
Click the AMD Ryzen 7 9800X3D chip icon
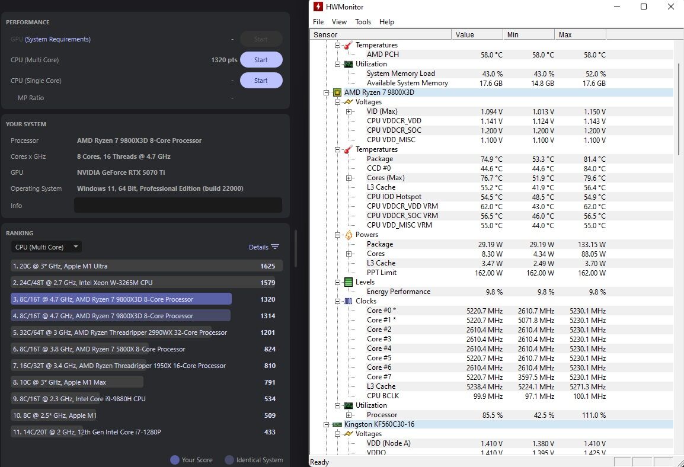click(x=337, y=92)
